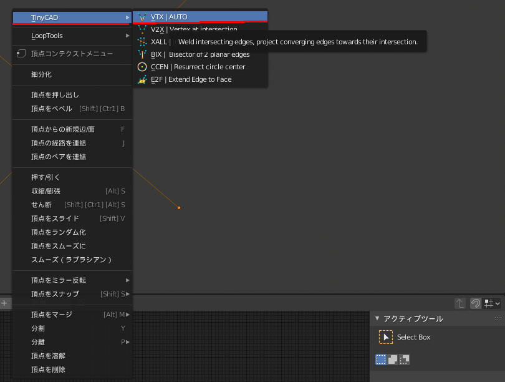The image size is (505, 382).
Task: Click the アクティブツール panel drag grip
Action: [498, 318]
